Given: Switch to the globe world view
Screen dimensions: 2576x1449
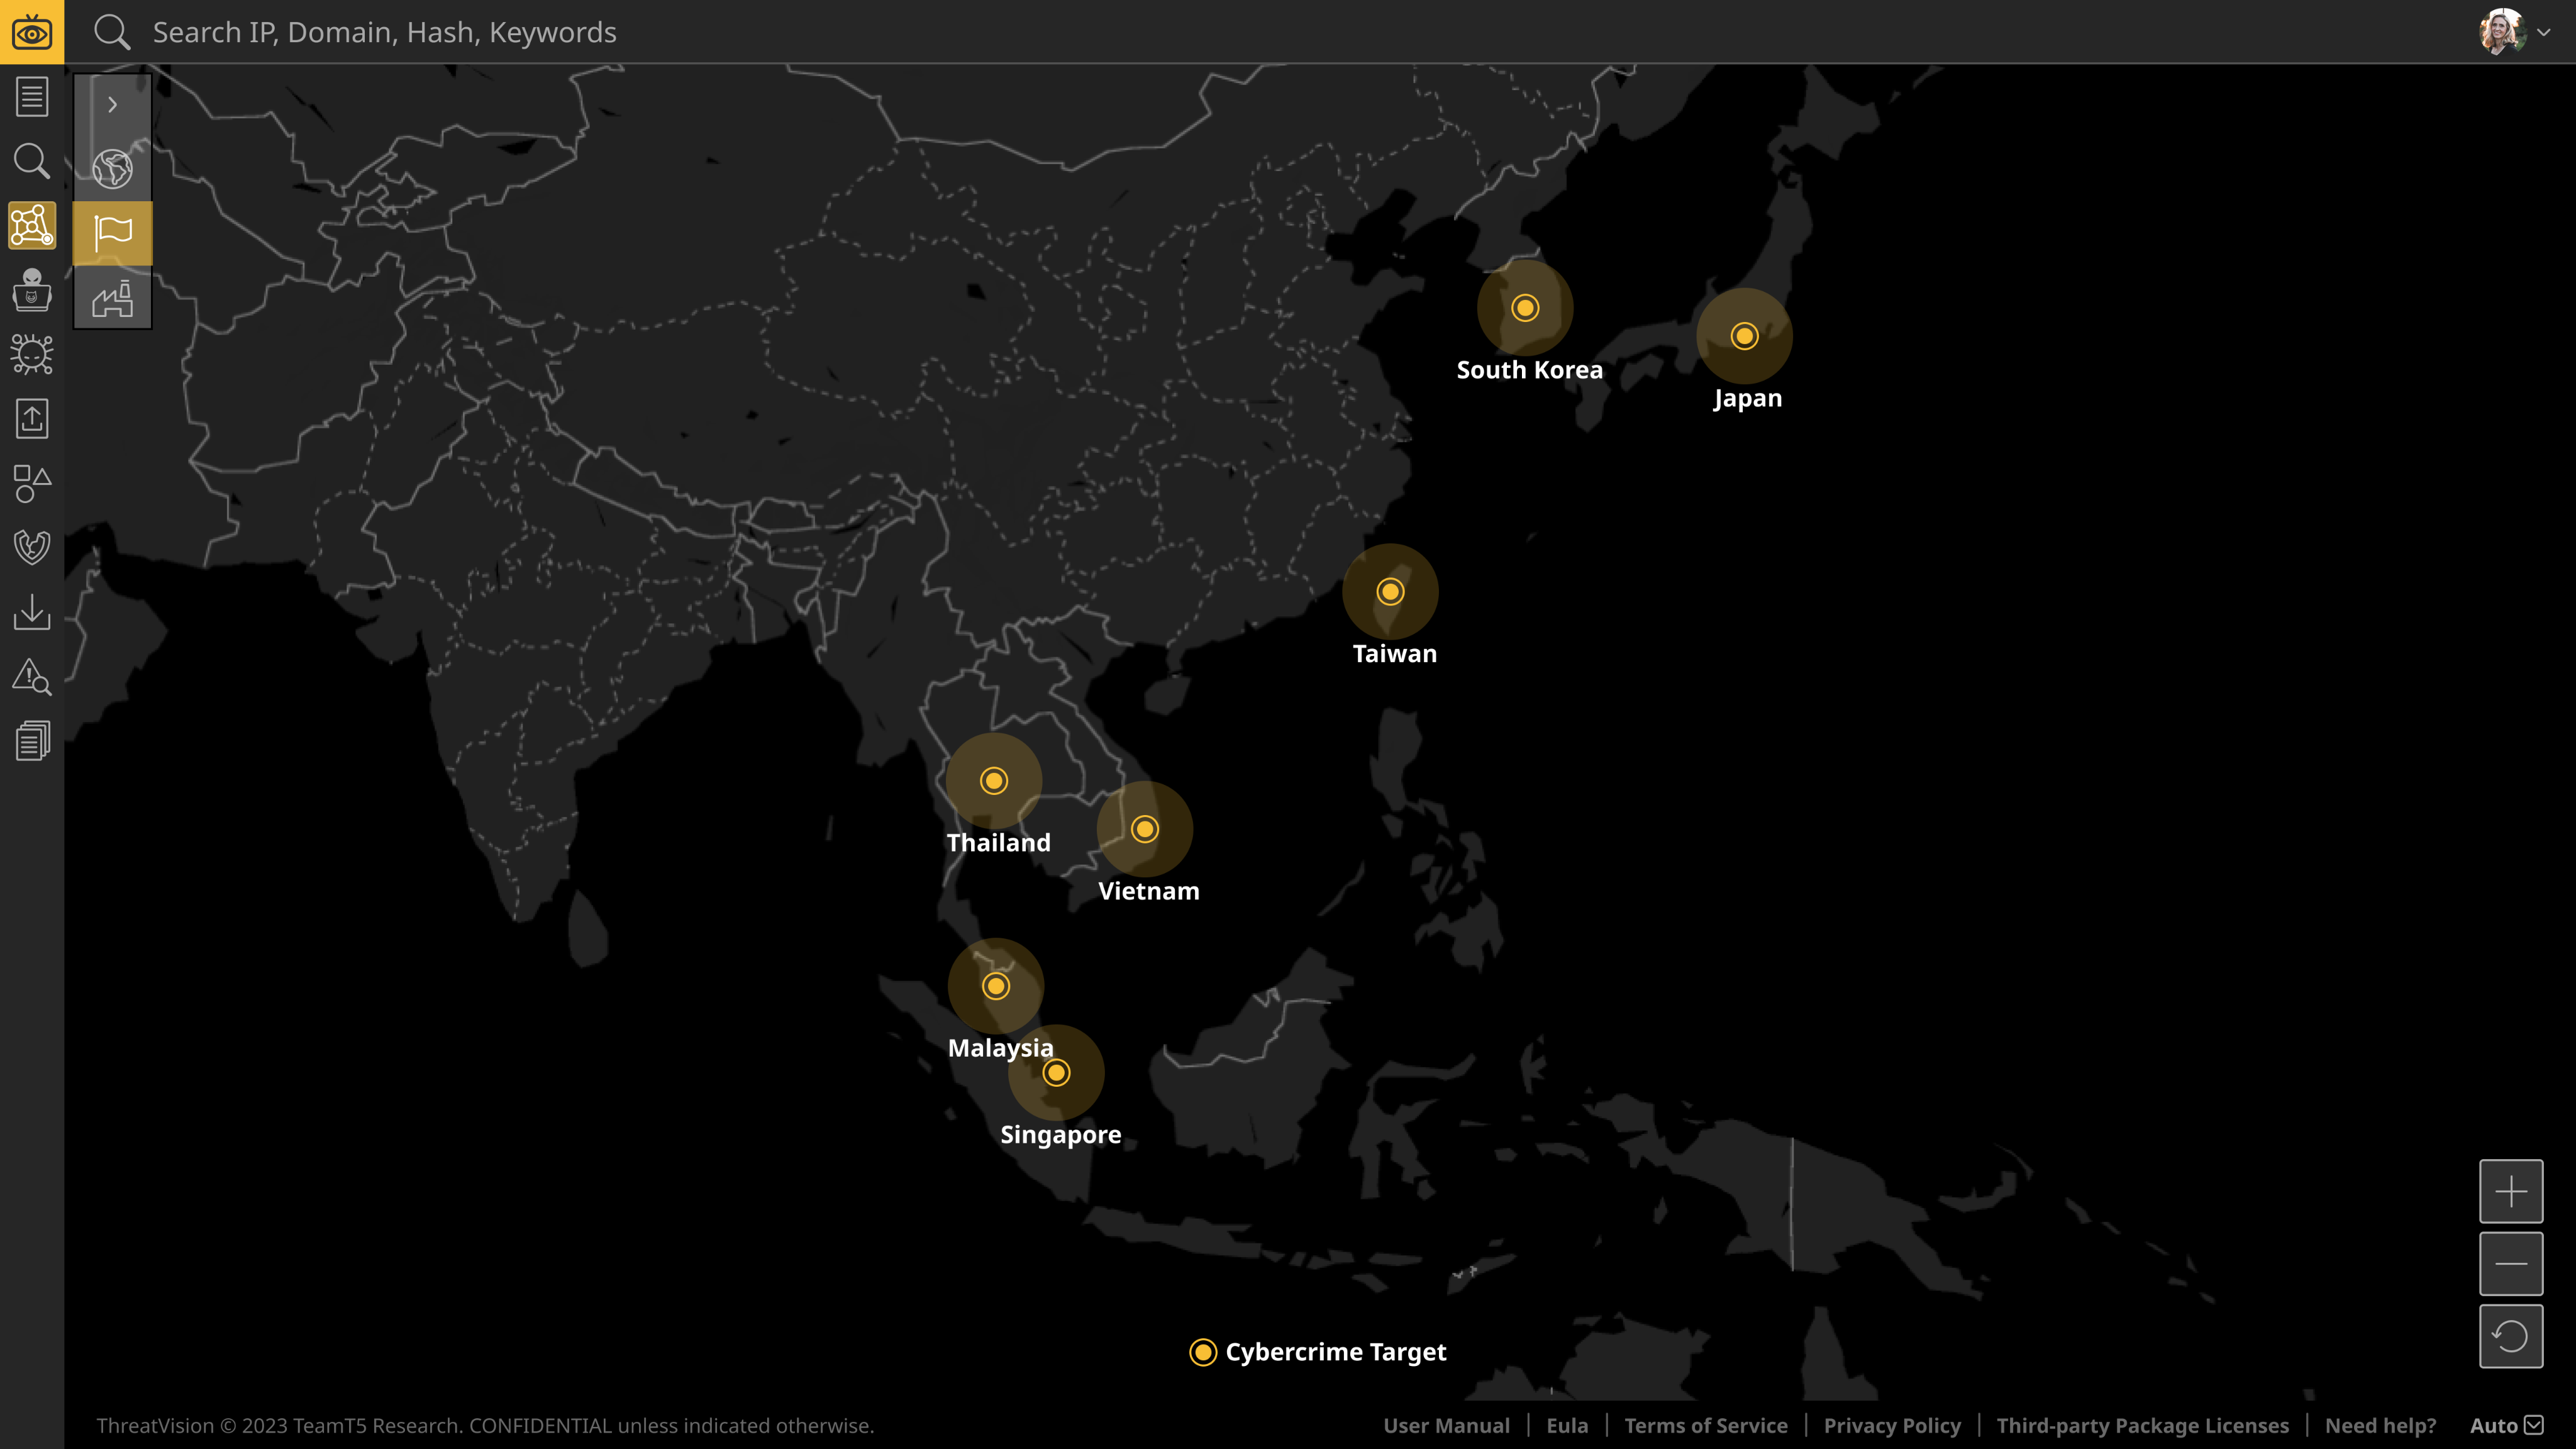Looking at the screenshot, I should tap(112, 169).
